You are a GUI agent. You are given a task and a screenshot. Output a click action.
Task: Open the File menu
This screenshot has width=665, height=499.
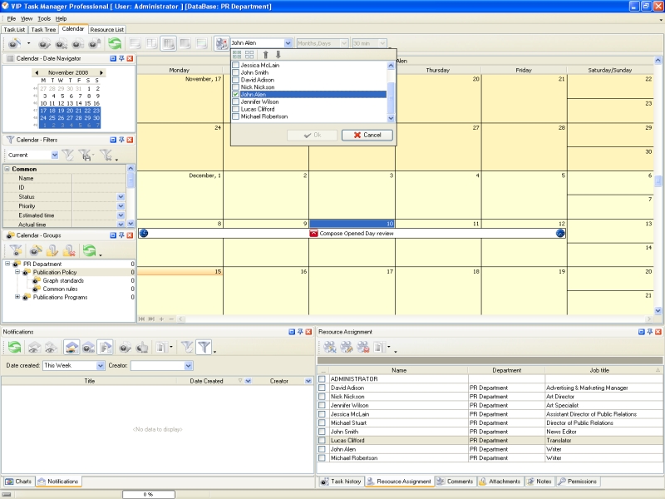coord(12,18)
